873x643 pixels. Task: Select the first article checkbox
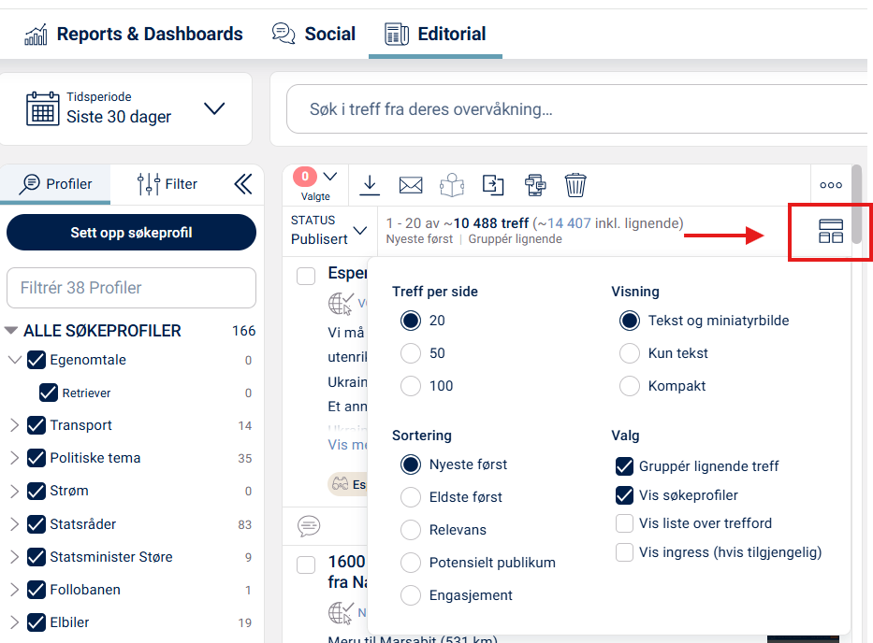tap(306, 276)
